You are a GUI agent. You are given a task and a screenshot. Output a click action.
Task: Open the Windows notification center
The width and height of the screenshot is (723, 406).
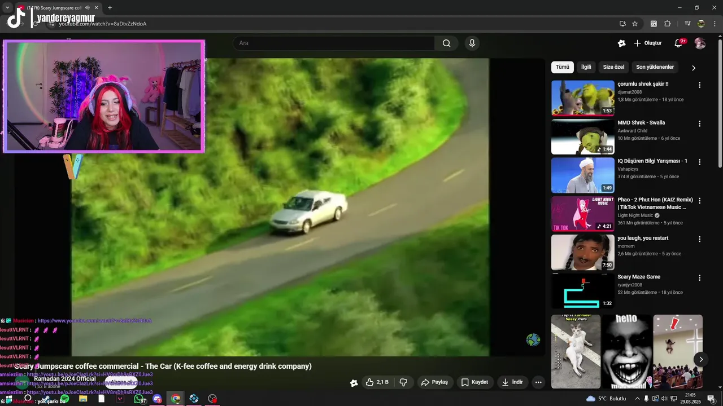[x=712, y=399]
